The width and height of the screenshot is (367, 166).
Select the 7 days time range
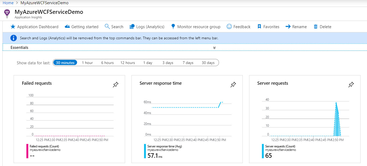pos(188,63)
